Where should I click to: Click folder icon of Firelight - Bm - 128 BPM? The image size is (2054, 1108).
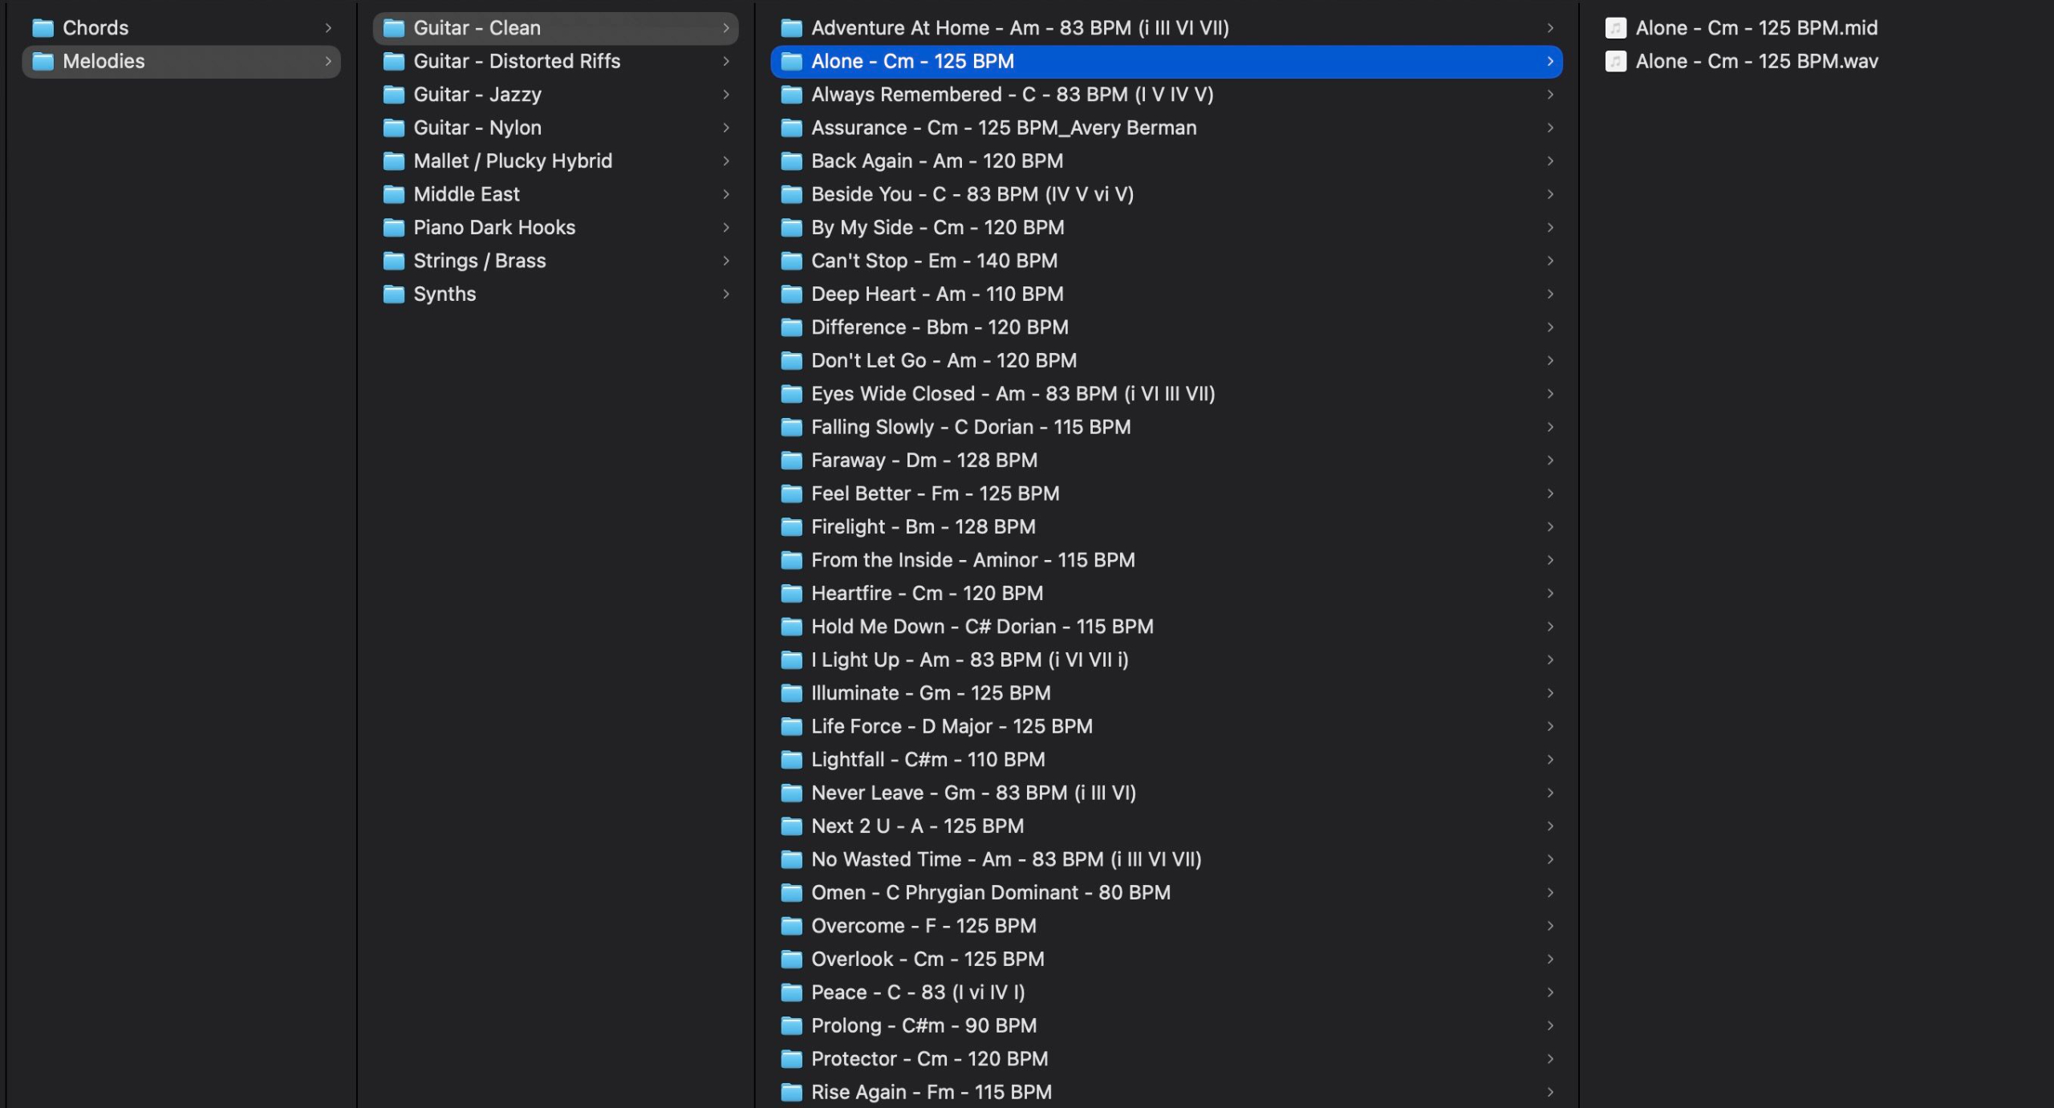pyautogui.click(x=791, y=527)
